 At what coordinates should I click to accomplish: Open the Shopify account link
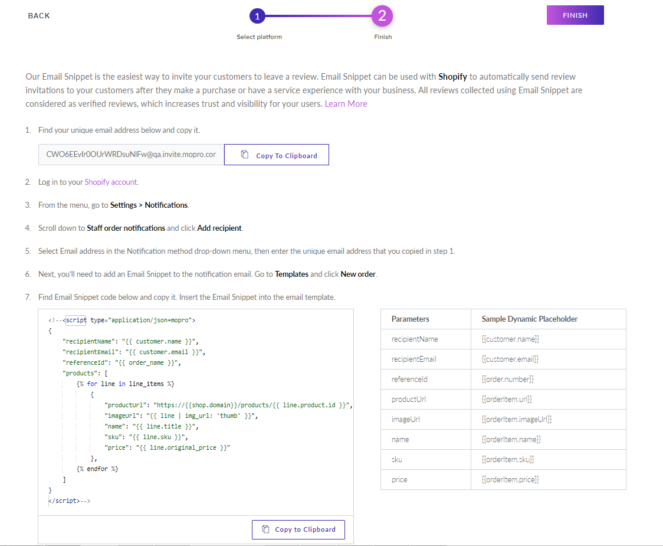pyautogui.click(x=111, y=182)
